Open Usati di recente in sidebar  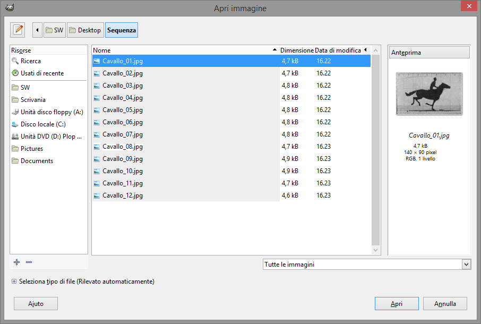[x=42, y=73]
